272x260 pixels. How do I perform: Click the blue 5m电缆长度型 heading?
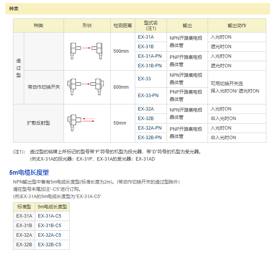[x=29, y=172]
